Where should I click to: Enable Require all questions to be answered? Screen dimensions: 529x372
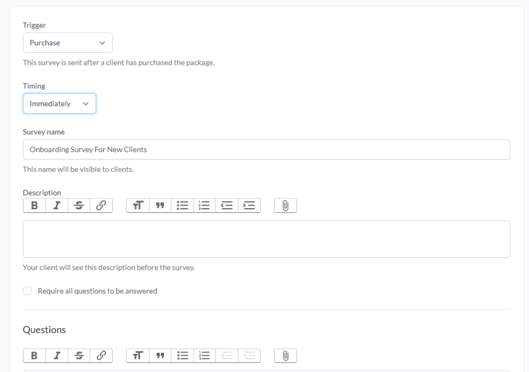click(x=27, y=291)
